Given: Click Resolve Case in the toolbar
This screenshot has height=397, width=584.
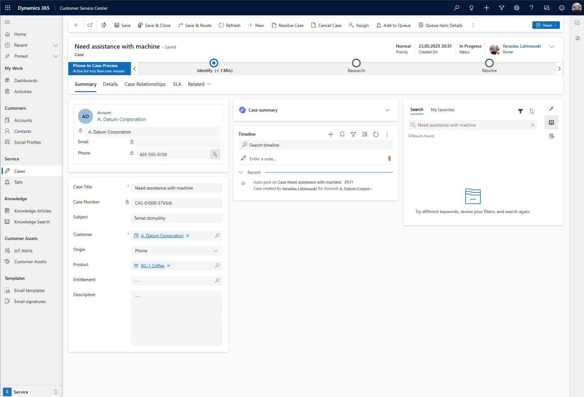Looking at the screenshot, I should coord(287,25).
